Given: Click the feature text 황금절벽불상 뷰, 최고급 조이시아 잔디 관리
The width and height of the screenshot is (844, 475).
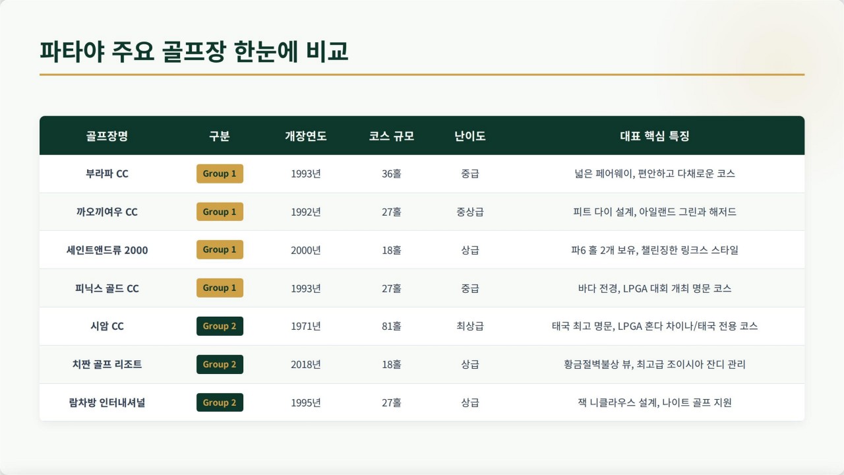Looking at the screenshot, I should (x=655, y=364).
